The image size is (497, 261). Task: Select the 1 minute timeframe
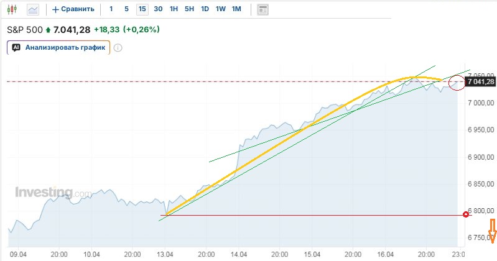pos(111,9)
